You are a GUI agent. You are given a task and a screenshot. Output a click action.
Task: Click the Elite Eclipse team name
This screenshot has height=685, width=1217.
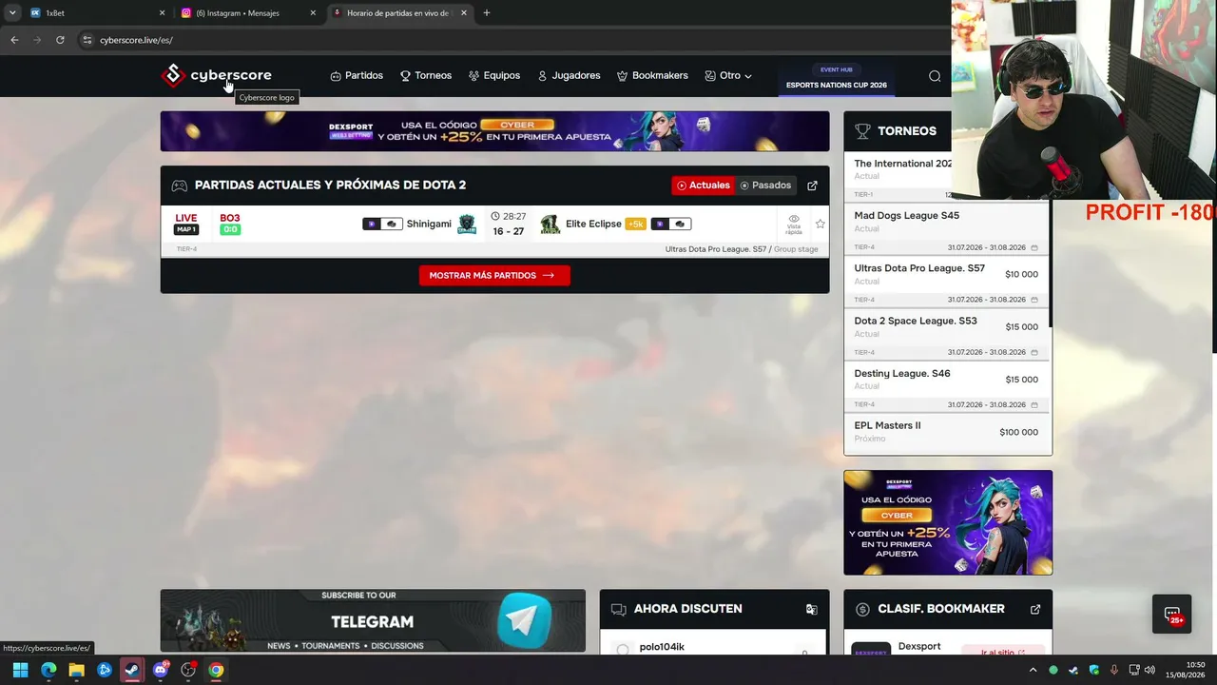[593, 225]
